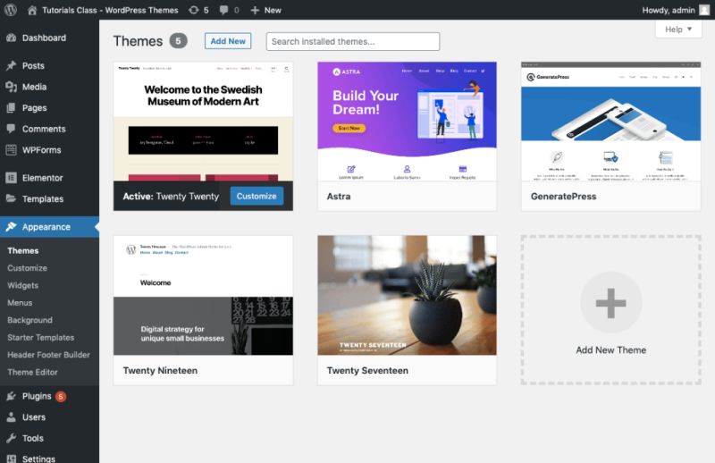Click the Templates folder icon
The height and width of the screenshot is (463, 715).
[12, 198]
